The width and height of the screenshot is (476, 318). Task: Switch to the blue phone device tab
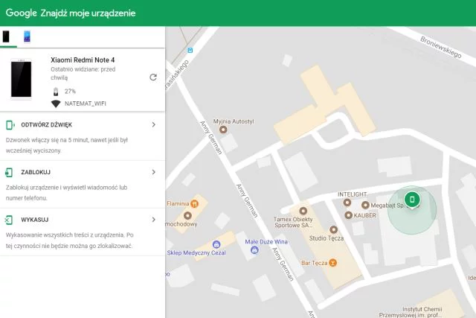[x=27, y=36]
